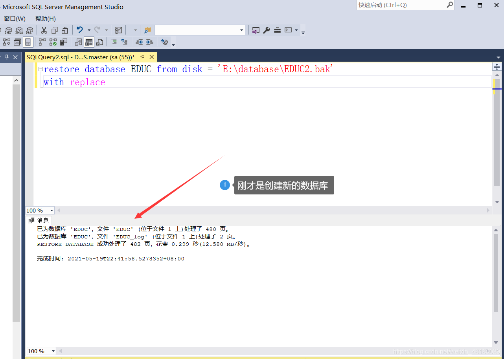Switch to Results to File output
504x359 pixels.
click(x=99, y=42)
